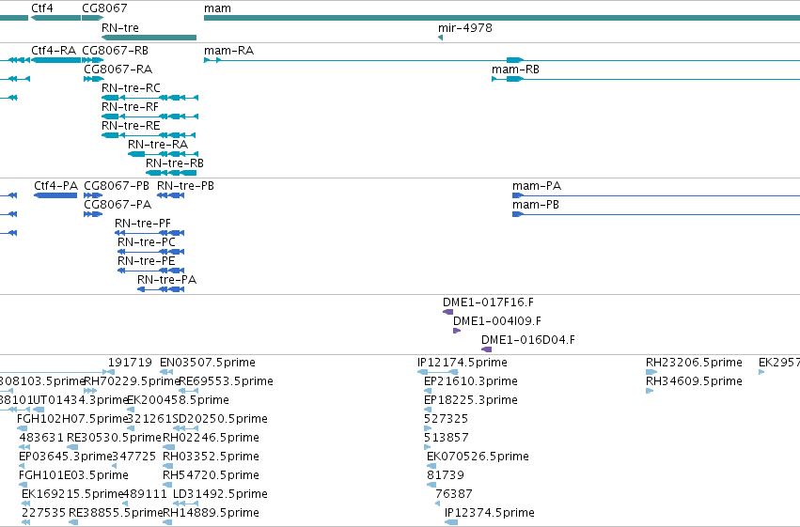This screenshot has width=800, height=527.
Task: Select transcript RN-tre-RC
Action: tap(149, 98)
